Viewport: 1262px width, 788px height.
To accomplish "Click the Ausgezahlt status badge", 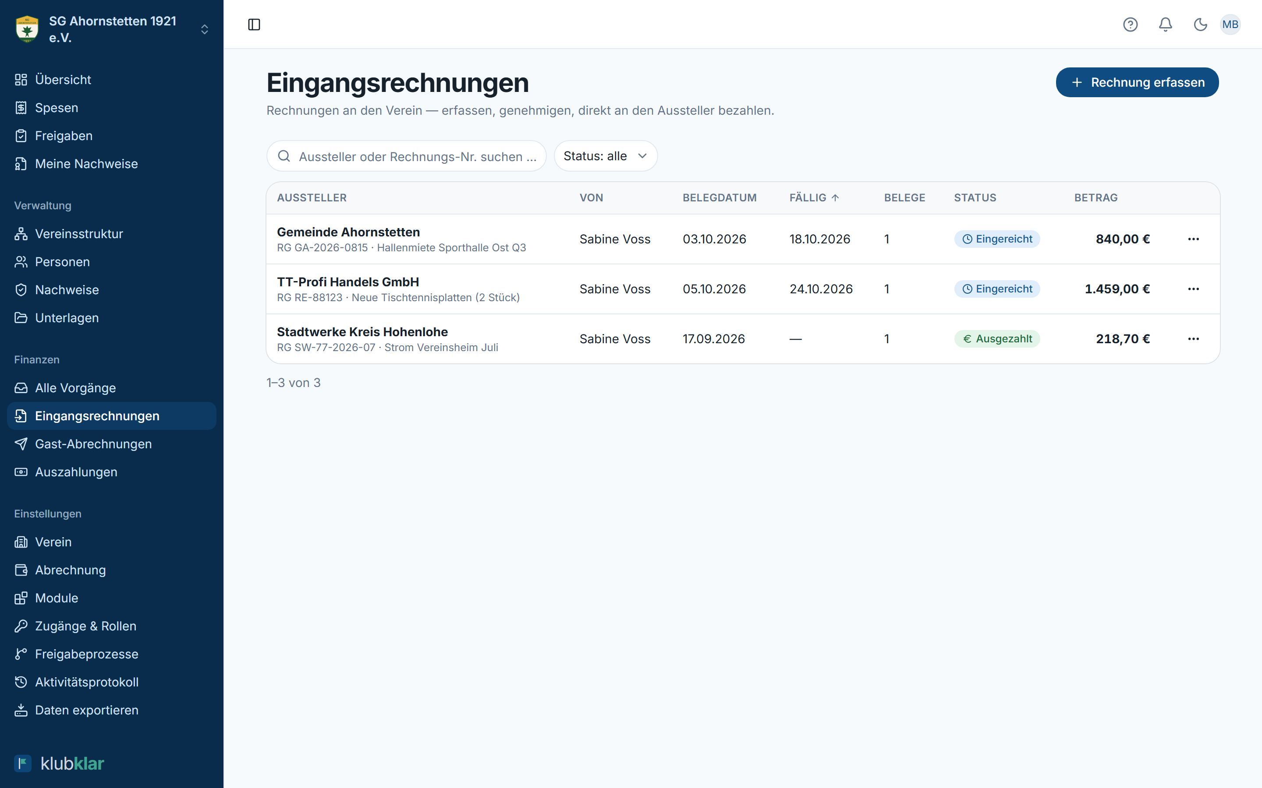I will click(x=996, y=339).
